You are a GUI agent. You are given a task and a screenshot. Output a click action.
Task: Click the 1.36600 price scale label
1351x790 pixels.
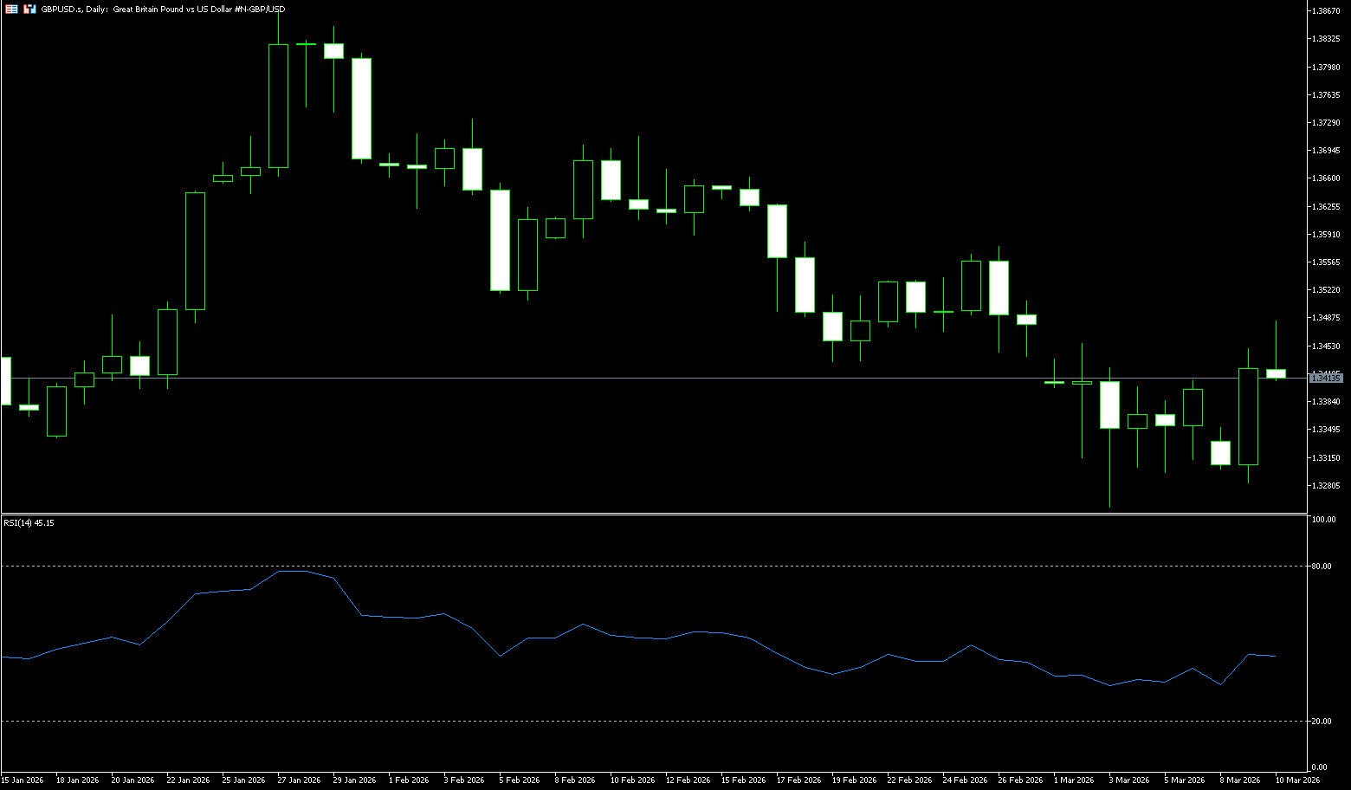click(1326, 178)
